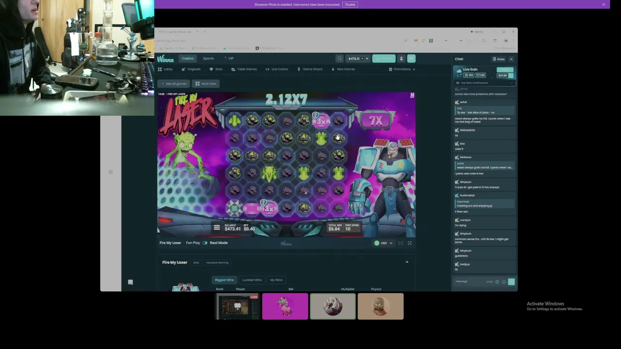Click the See all games button

[x=174, y=84]
